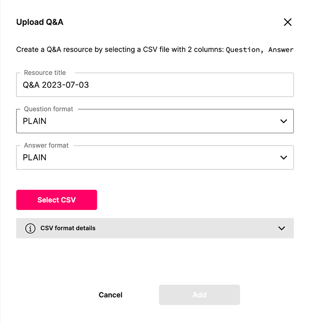Click the downward chevron on CSV format details
The width and height of the screenshot is (309, 323).
(281, 228)
